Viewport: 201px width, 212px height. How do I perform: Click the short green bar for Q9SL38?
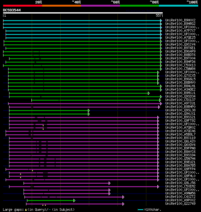(x=49, y=111)
